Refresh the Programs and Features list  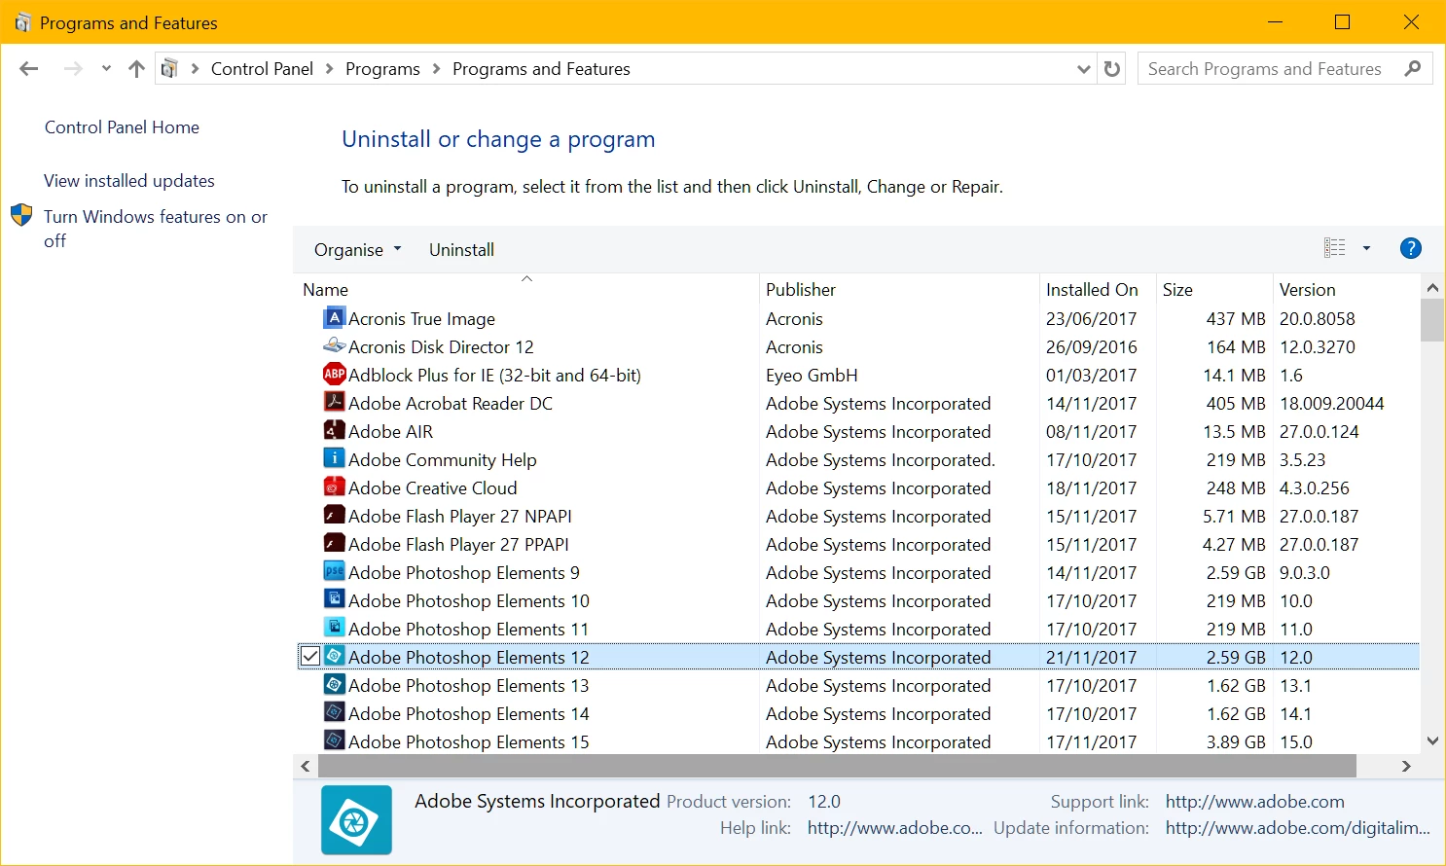1112,69
